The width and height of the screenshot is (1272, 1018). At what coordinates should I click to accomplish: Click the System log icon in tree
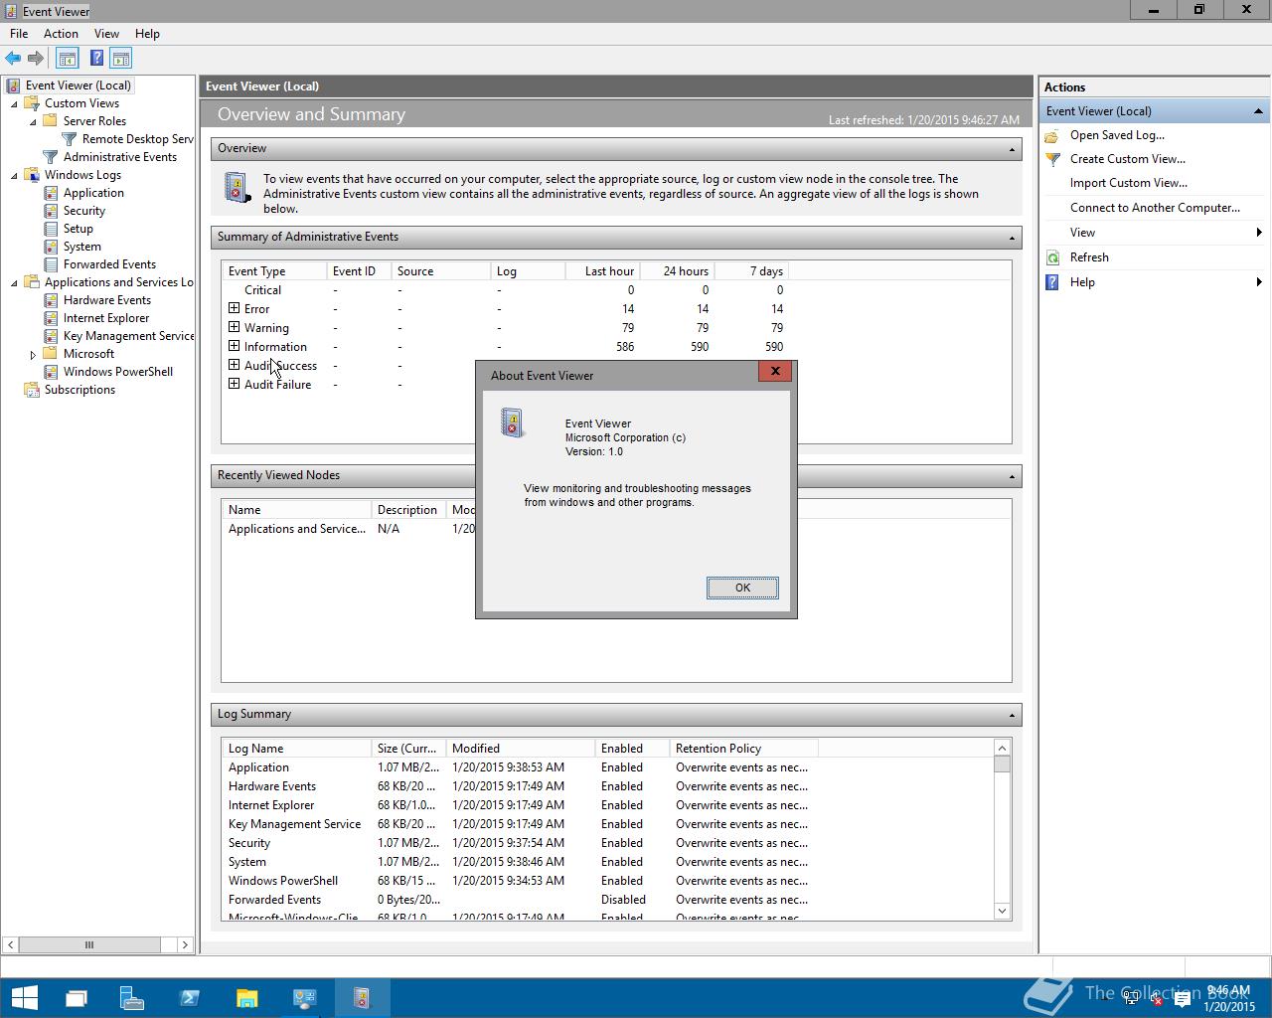pyautogui.click(x=51, y=247)
